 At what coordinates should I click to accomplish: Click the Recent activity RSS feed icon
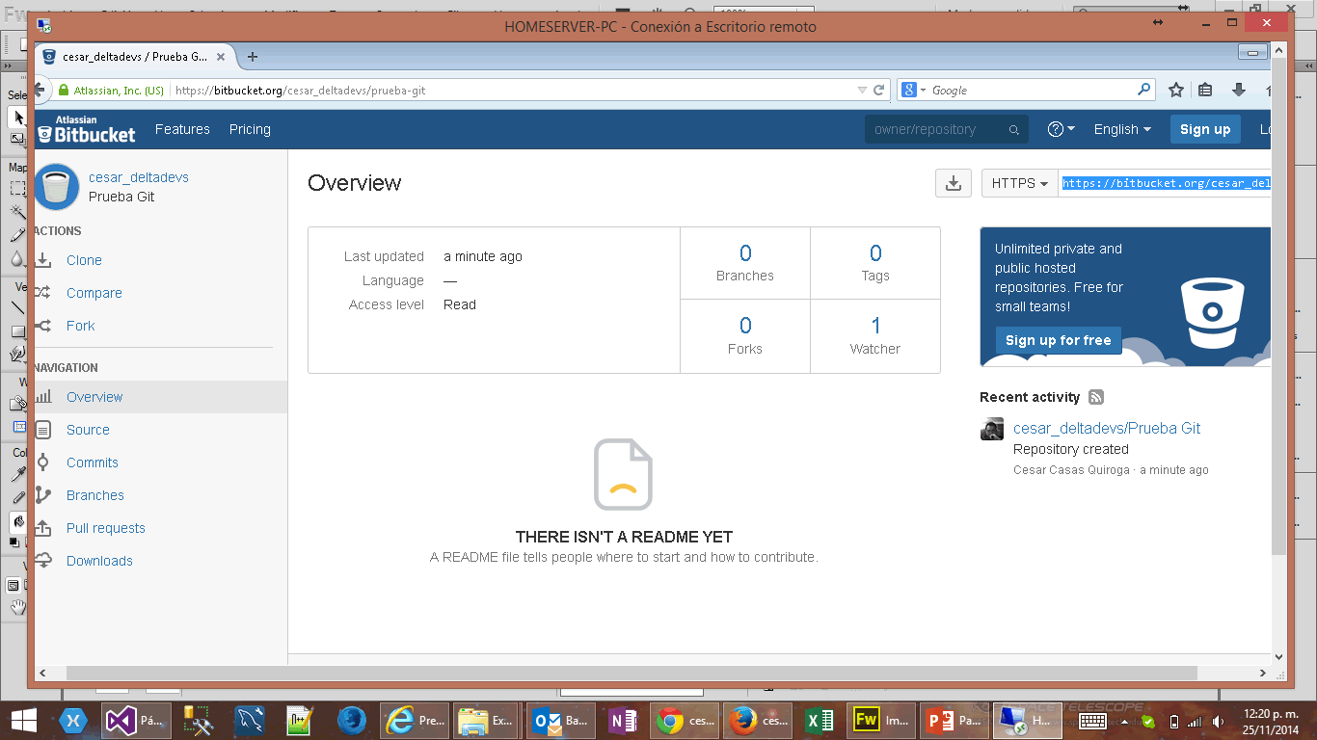point(1096,397)
